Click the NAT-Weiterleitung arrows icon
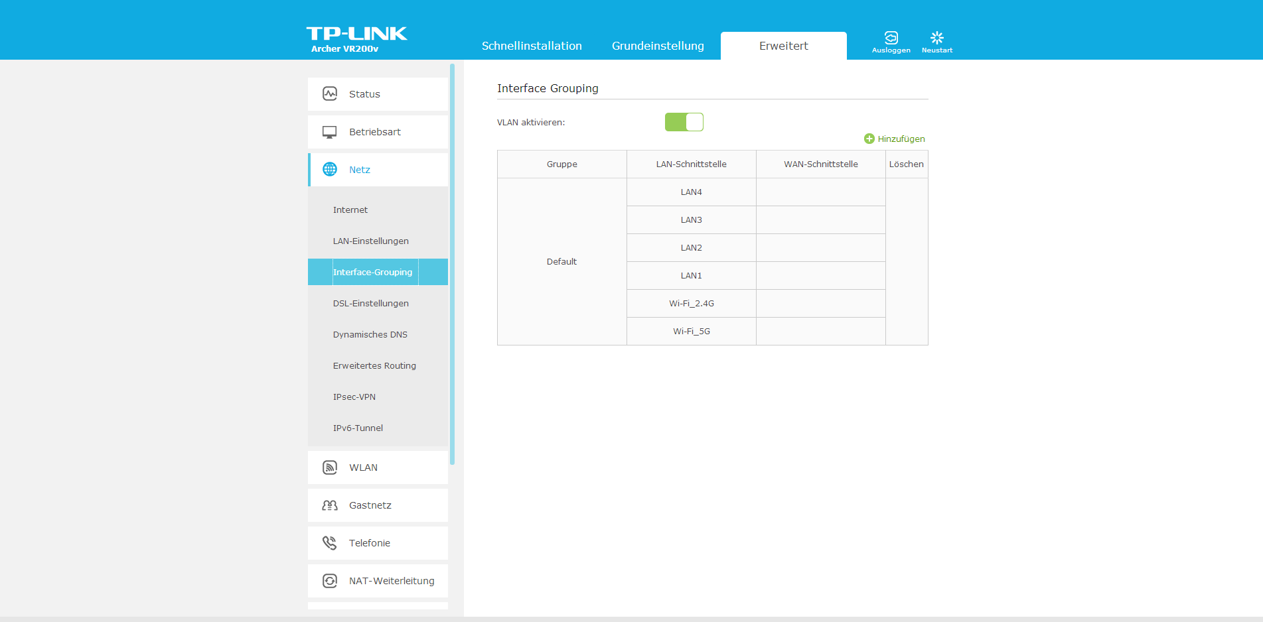The width and height of the screenshot is (1263, 622). (x=330, y=581)
